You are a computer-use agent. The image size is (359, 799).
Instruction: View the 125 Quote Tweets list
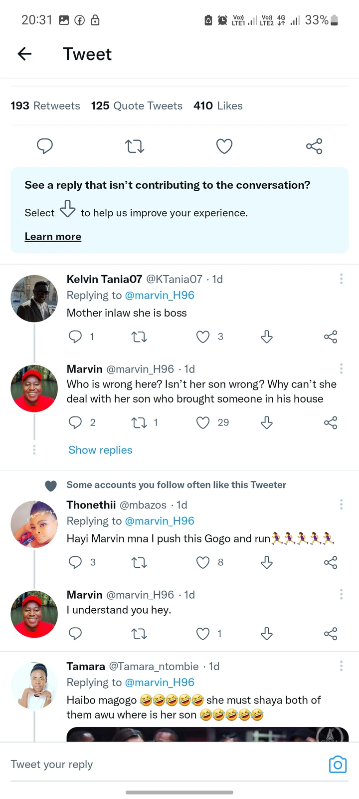(137, 106)
